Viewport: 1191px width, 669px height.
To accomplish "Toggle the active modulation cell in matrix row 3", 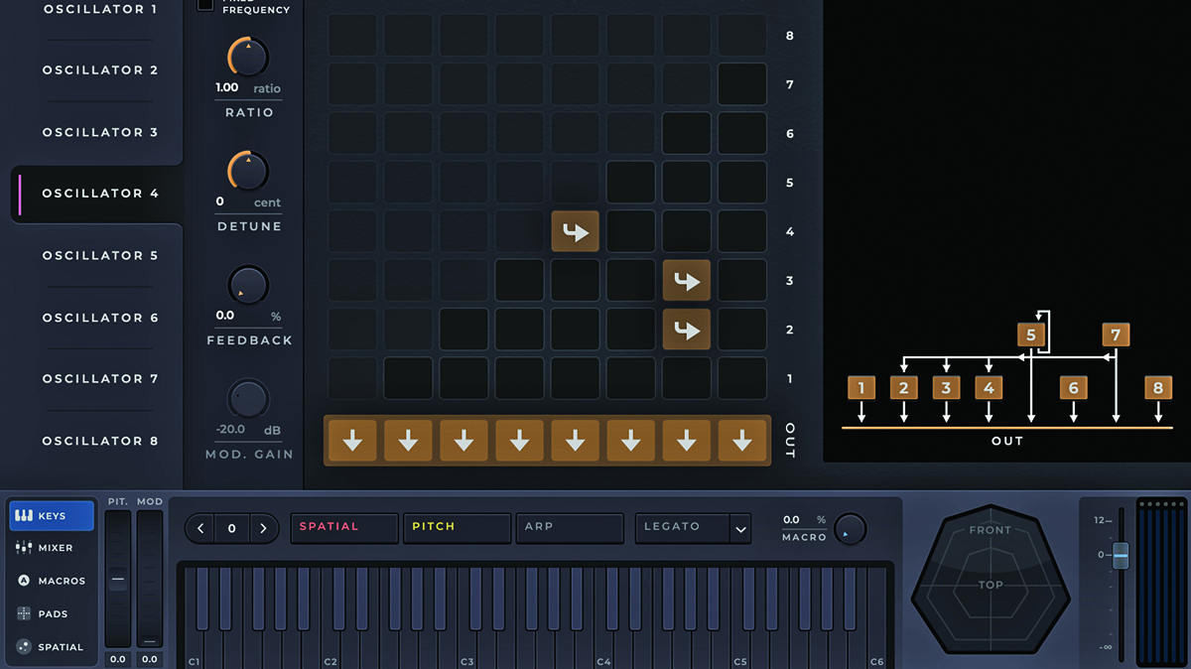I will click(x=686, y=281).
